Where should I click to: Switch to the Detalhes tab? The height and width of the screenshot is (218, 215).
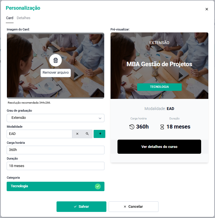click(24, 18)
